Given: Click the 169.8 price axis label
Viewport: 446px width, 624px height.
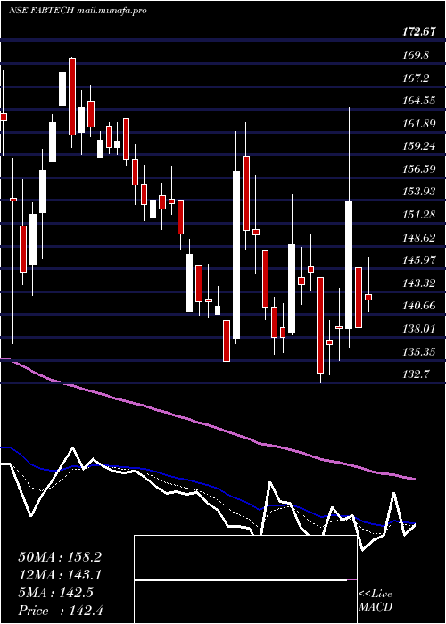Looking at the screenshot, I should click(416, 55).
